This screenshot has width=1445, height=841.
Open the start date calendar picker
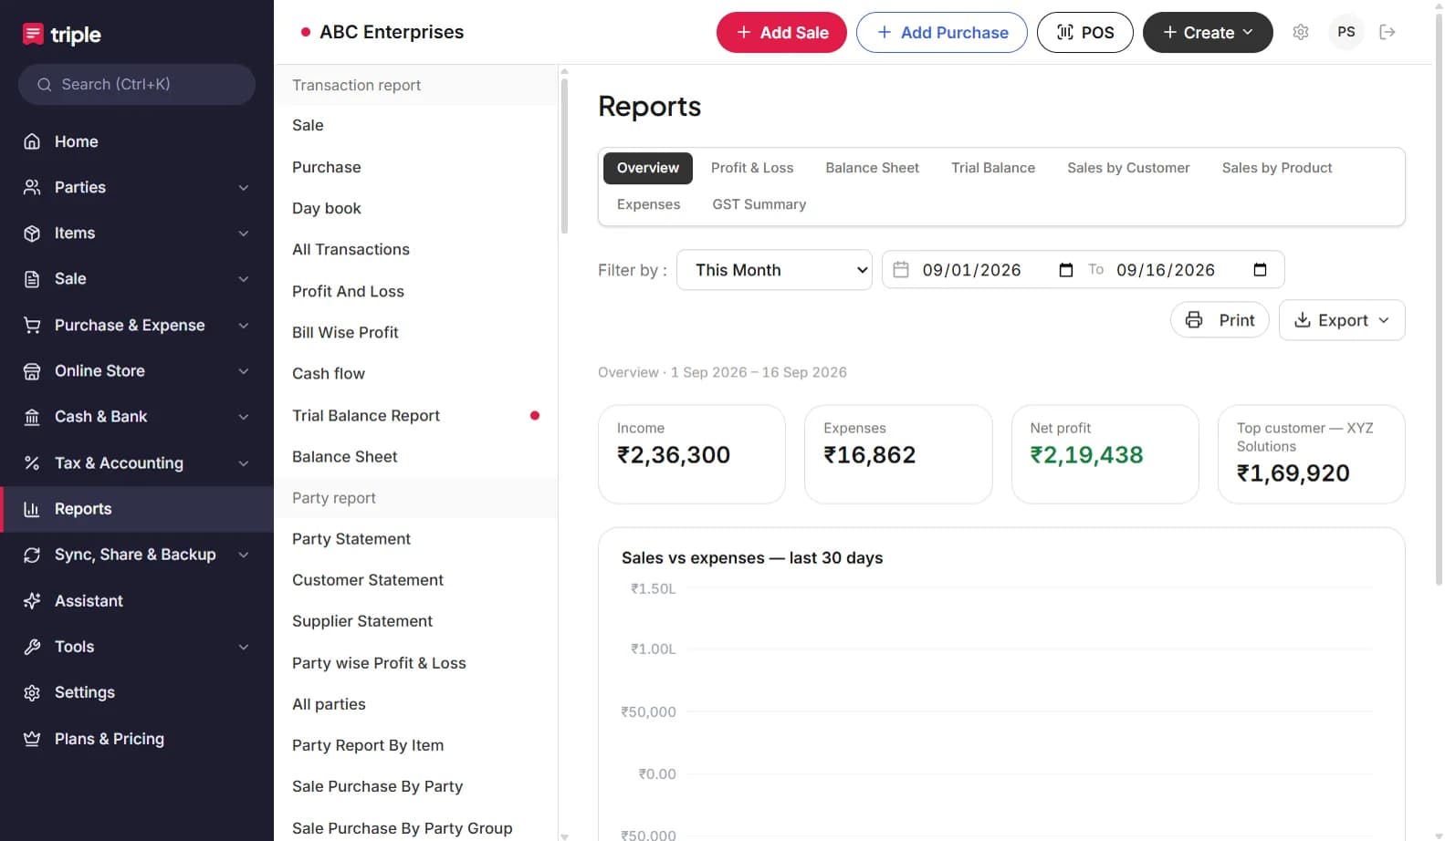click(1065, 270)
